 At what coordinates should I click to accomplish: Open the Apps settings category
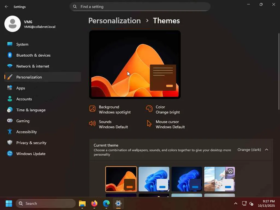(x=42, y=88)
